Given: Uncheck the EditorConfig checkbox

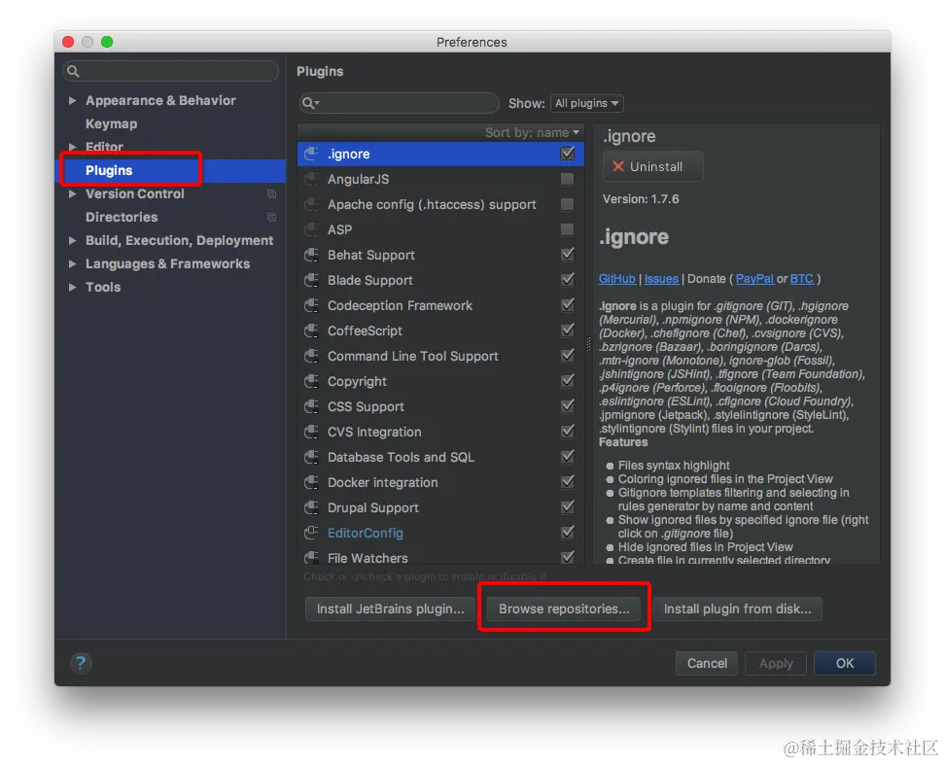Looking at the screenshot, I should tap(567, 532).
